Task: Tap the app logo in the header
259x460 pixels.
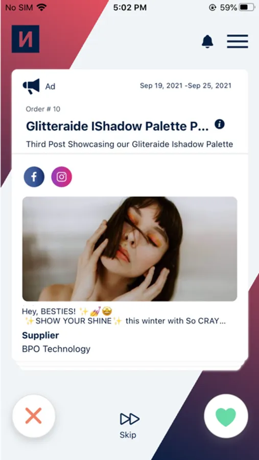Action: (x=26, y=39)
